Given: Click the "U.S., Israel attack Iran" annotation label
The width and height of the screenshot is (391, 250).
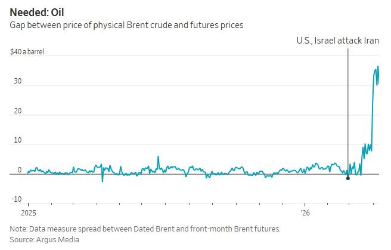Looking at the screenshot, I should click(337, 41).
